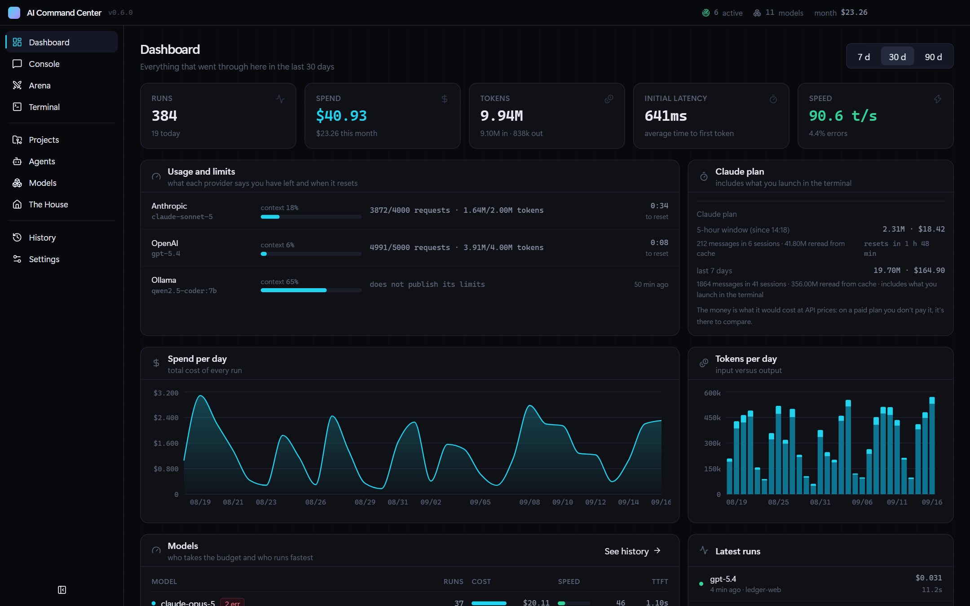Switch range to 90 d
970x606 pixels.
tap(933, 57)
